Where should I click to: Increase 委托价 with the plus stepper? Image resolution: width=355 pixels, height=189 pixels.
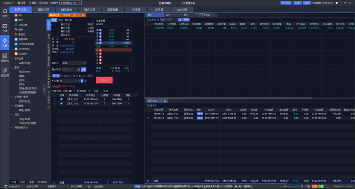(85, 63)
